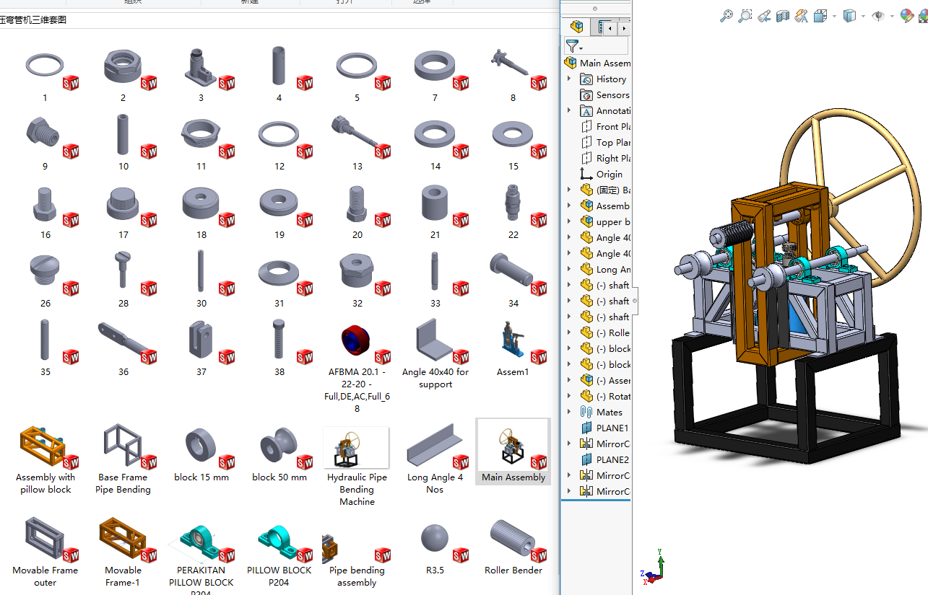The height and width of the screenshot is (595, 928).
Task: Toggle the Hide/Show Items eye icon
Action: (878, 16)
